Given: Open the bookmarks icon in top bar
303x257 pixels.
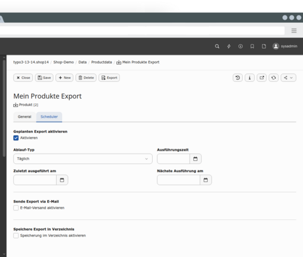Looking at the screenshot, I should 252,47.
